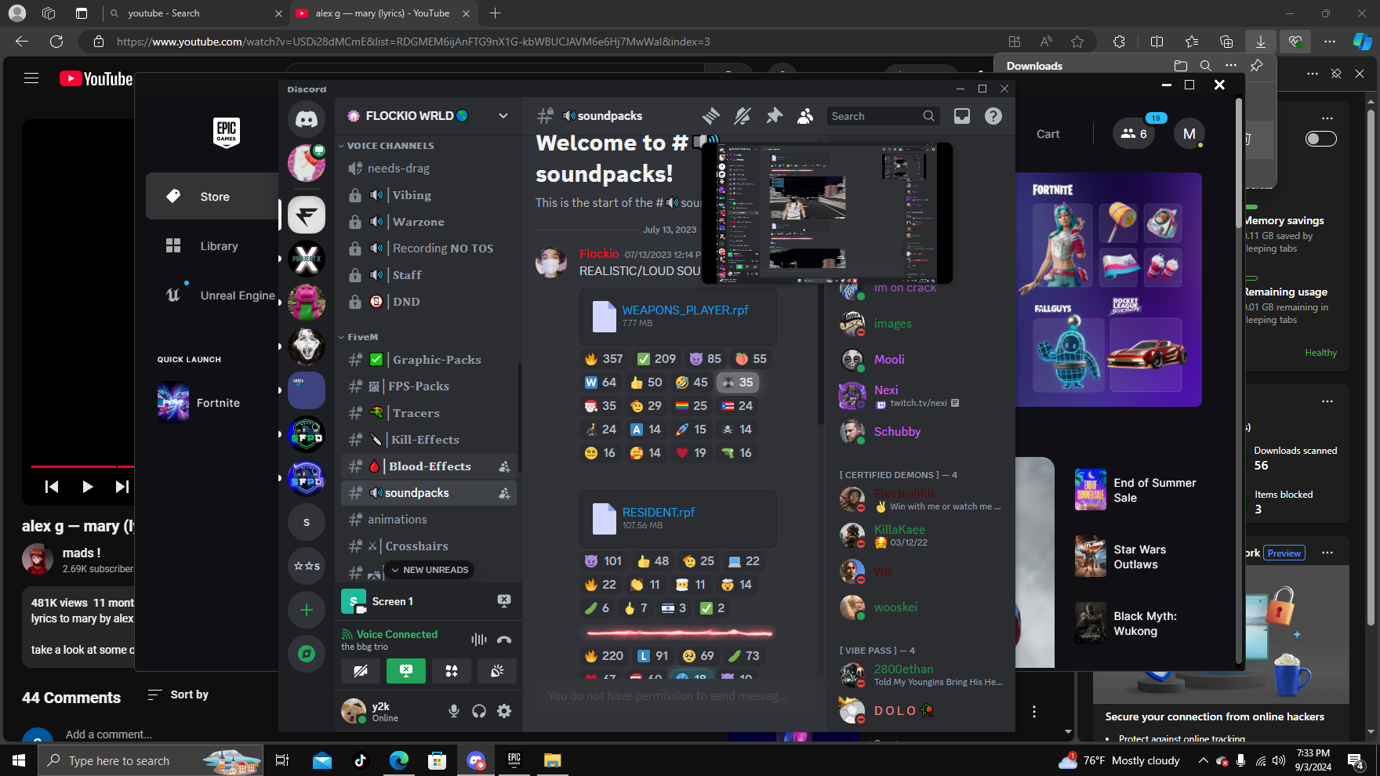Select Library in Epic Games sidebar
The width and height of the screenshot is (1380, 776).
[212, 246]
